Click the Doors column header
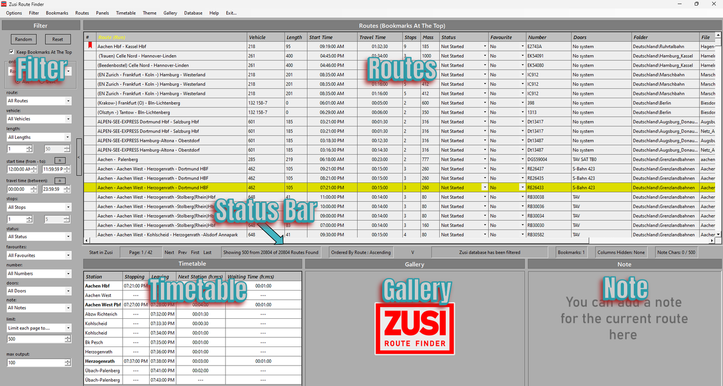 (601, 37)
